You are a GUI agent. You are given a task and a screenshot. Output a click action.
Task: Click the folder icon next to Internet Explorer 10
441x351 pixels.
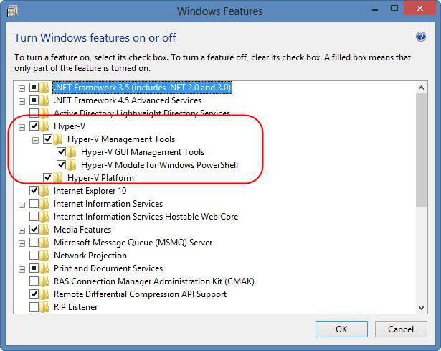tap(47, 191)
